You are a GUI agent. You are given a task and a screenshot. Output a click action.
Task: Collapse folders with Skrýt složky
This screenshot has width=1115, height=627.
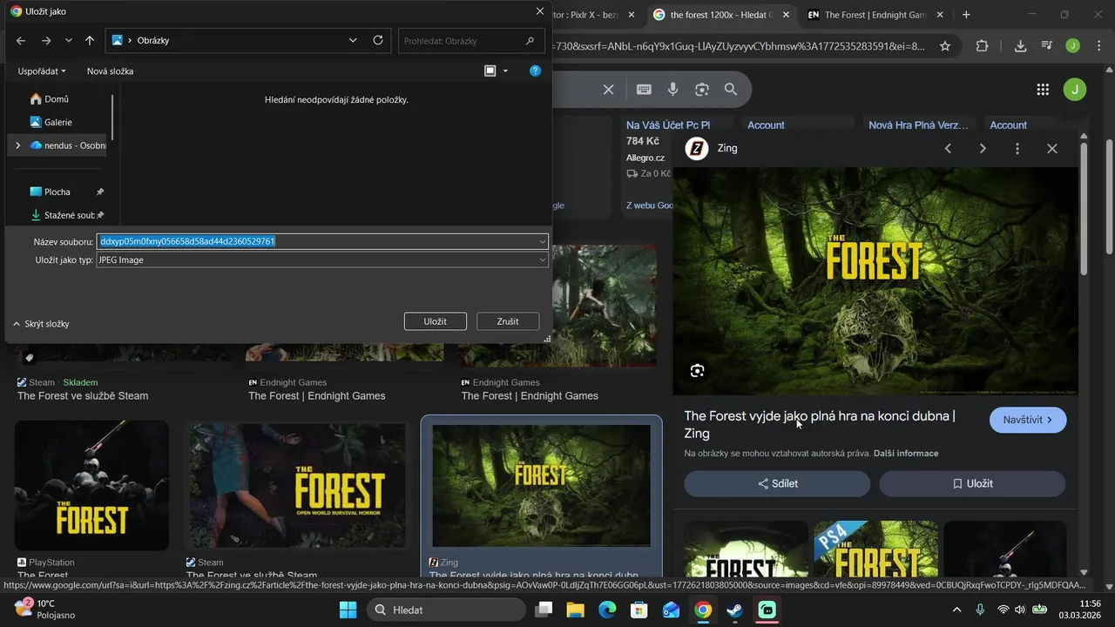click(x=41, y=324)
